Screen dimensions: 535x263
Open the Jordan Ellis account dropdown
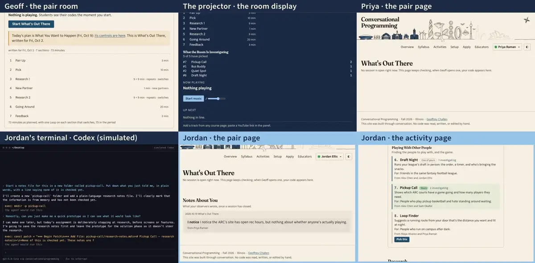pos(329,156)
